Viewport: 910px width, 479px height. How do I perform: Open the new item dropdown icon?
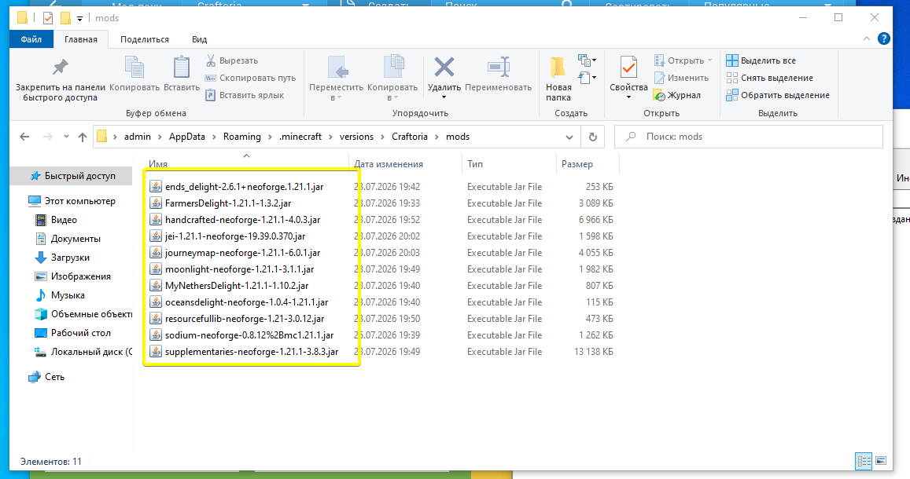click(x=587, y=60)
